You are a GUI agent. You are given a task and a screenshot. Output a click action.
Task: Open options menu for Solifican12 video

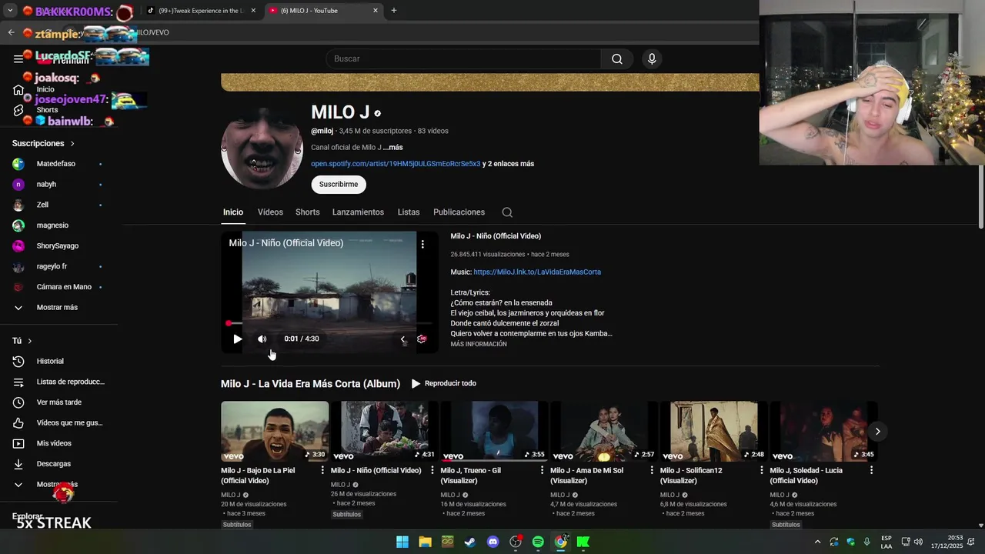coord(762,470)
